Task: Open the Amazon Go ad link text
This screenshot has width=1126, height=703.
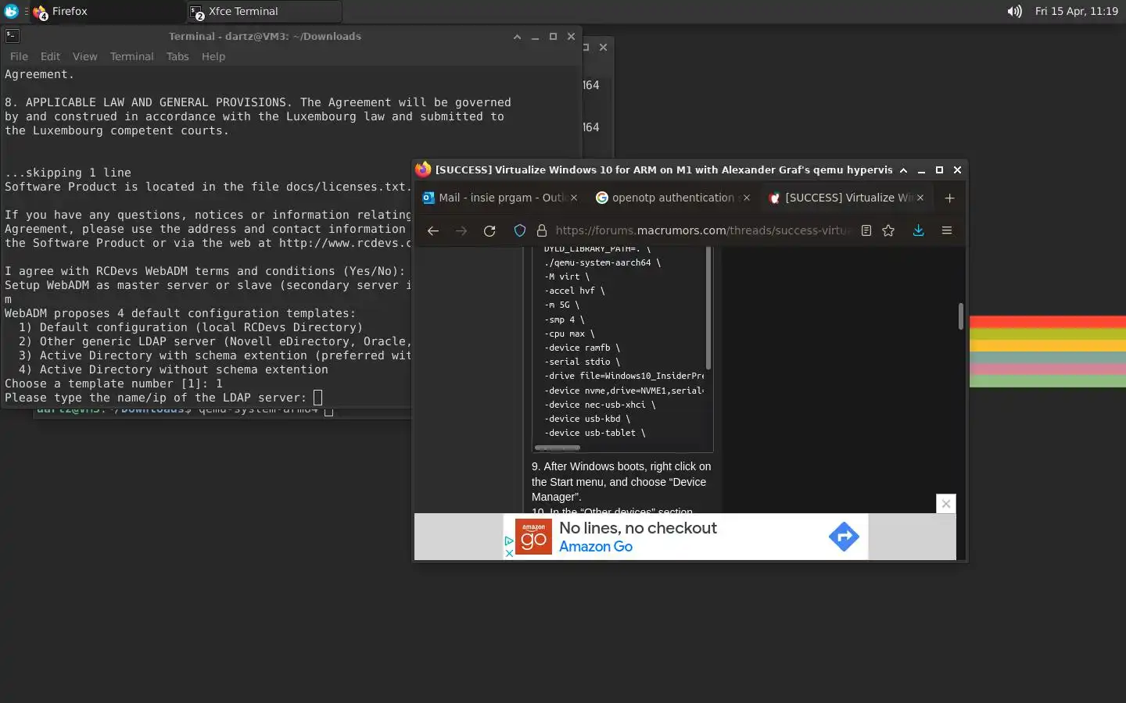Action: [596, 547]
